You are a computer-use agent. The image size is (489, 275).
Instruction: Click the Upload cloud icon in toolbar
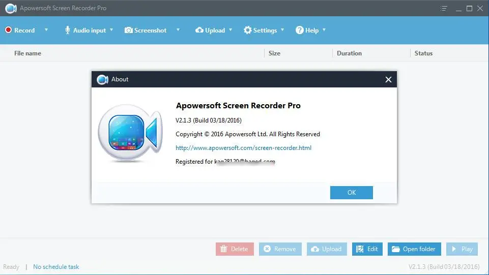coord(199,30)
